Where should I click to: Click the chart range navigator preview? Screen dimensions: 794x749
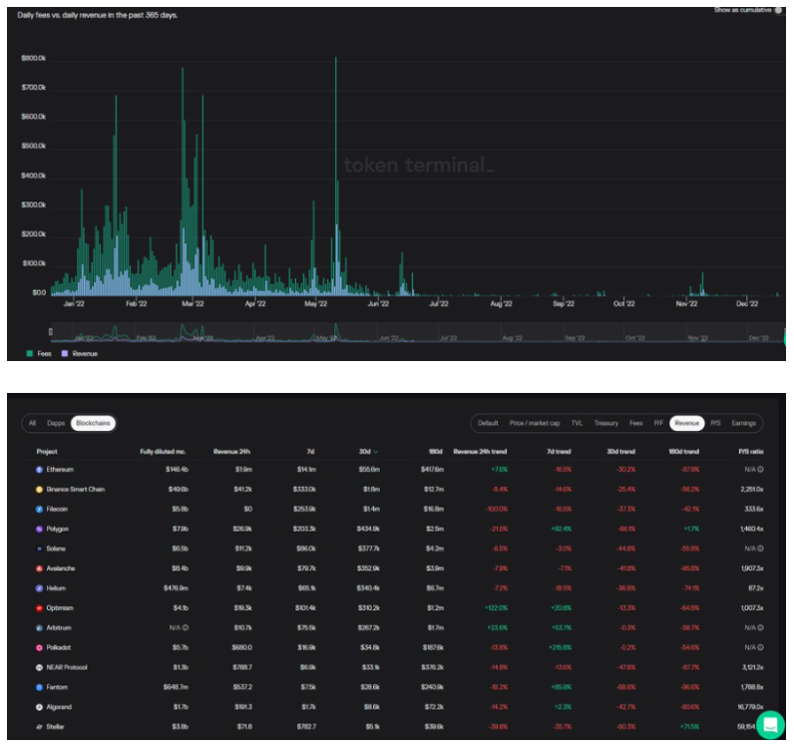pos(418,332)
